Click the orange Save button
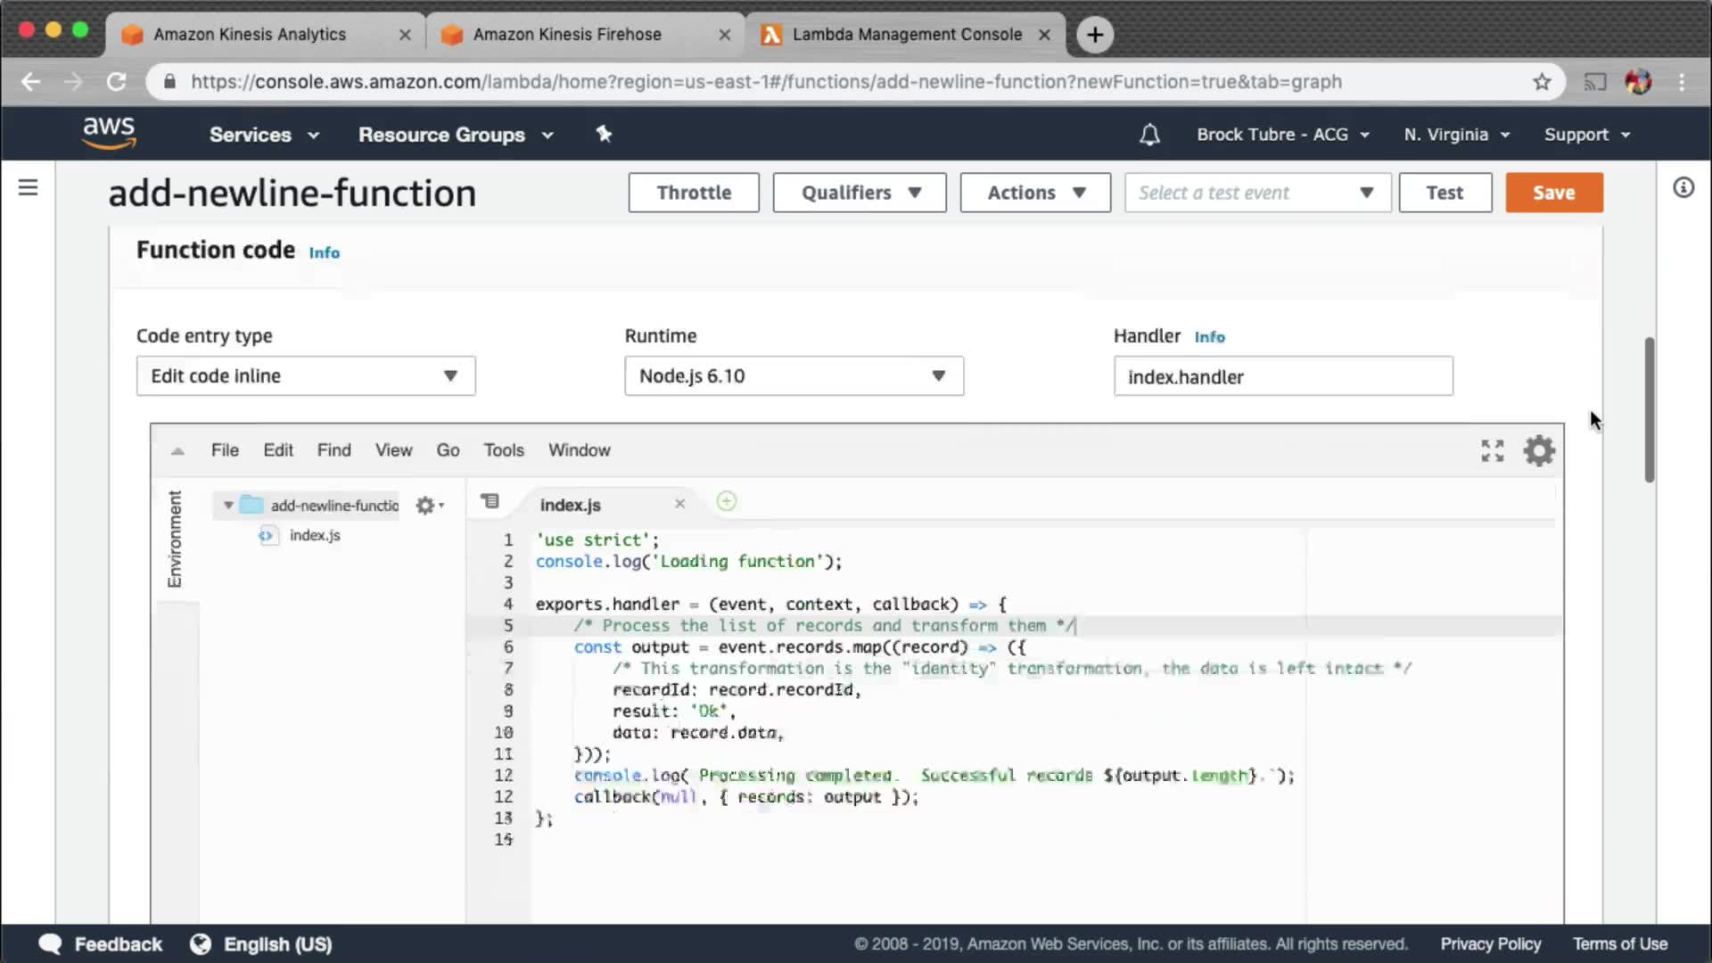 tap(1553, 193)
